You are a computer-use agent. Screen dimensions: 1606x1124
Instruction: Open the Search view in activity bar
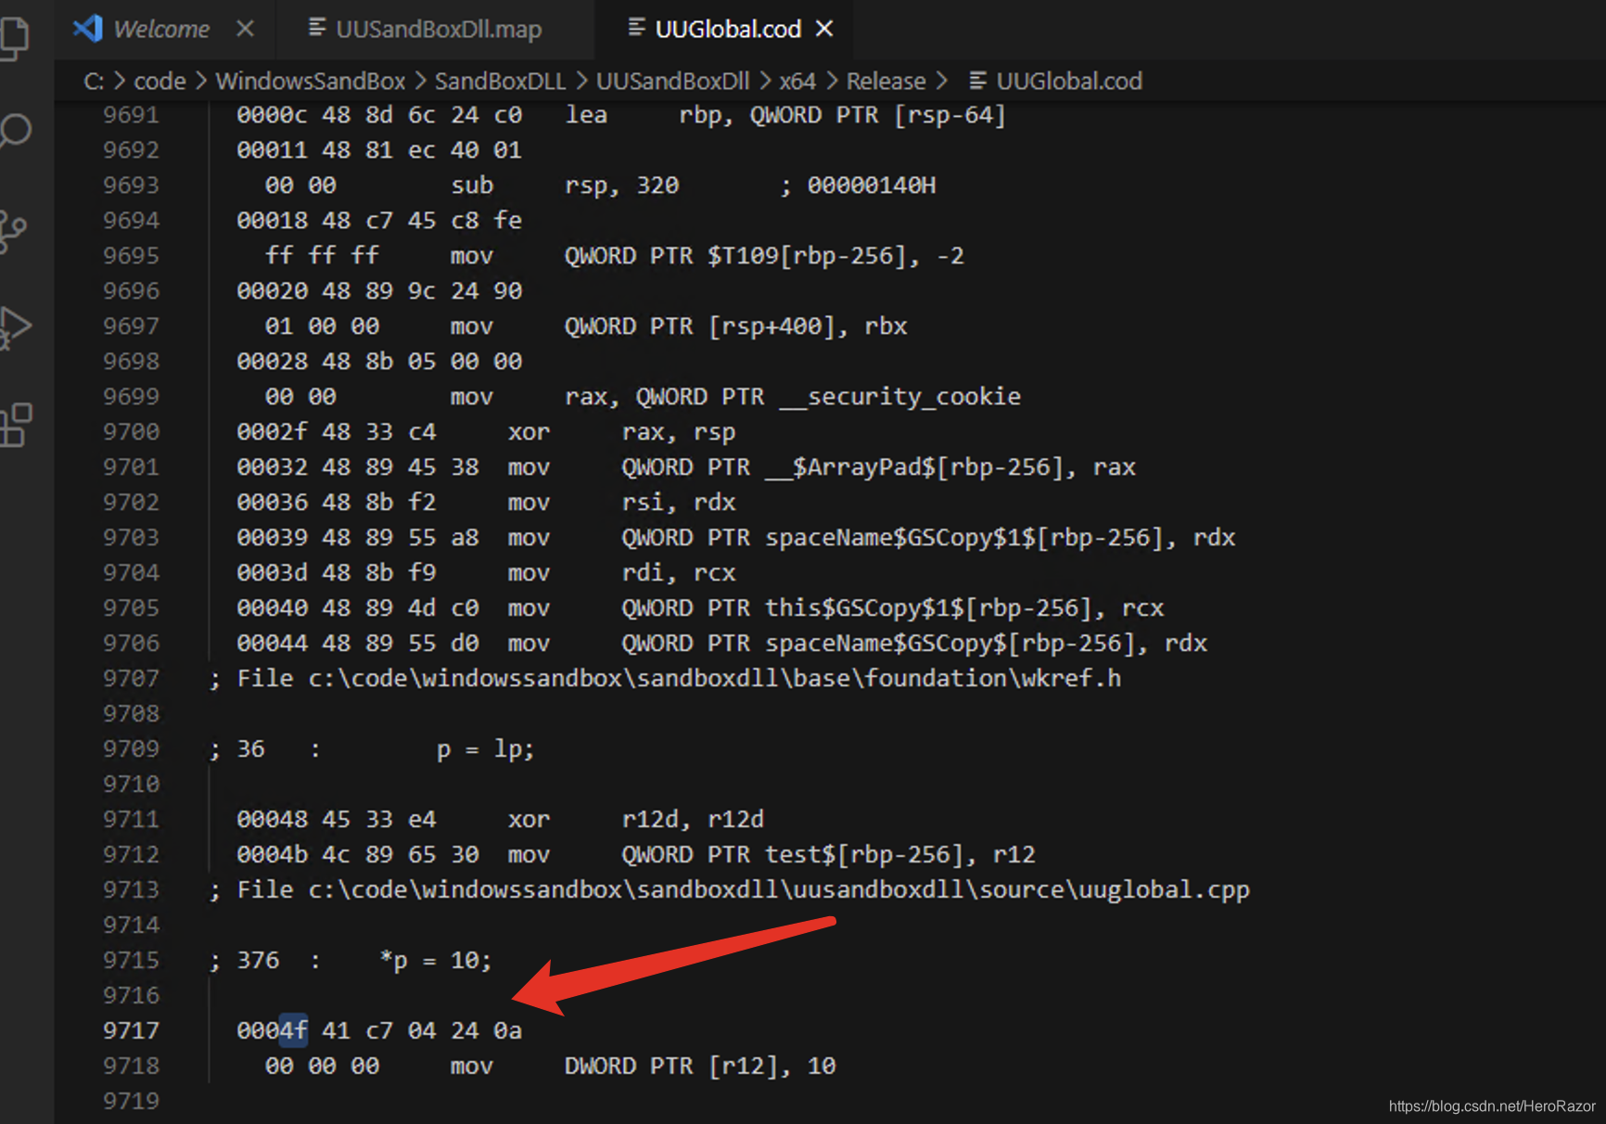point(15,132)
